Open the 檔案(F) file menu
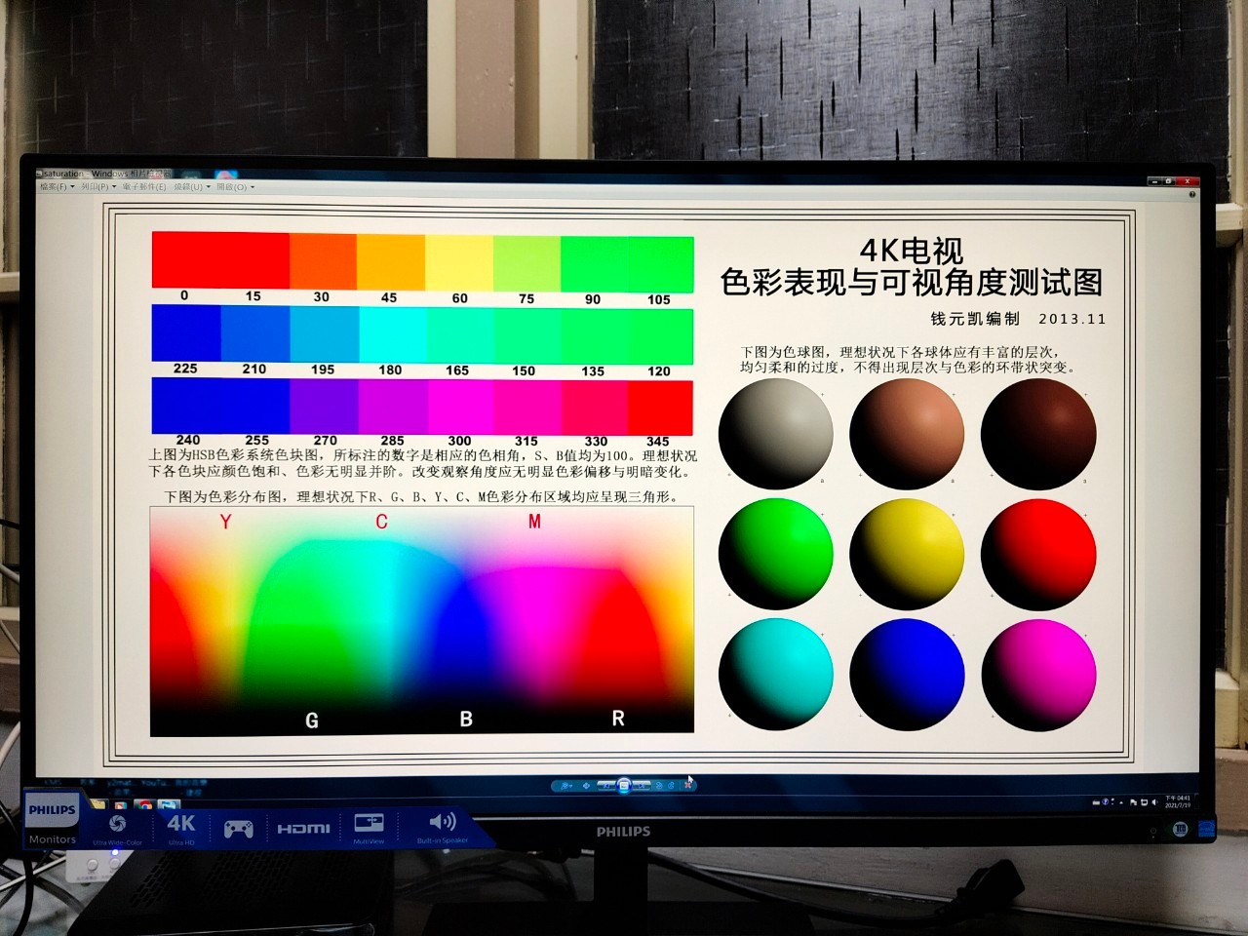The image size is (1248, 936). [x=56, y=186]
